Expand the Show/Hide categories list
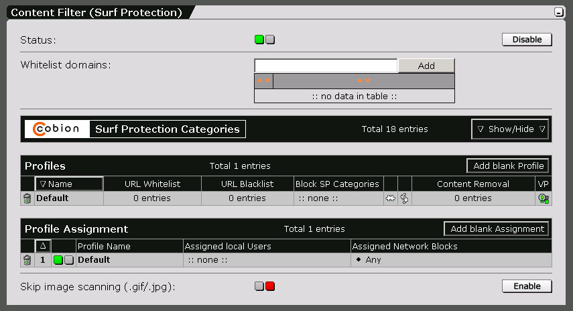 (x=510, y=129)
